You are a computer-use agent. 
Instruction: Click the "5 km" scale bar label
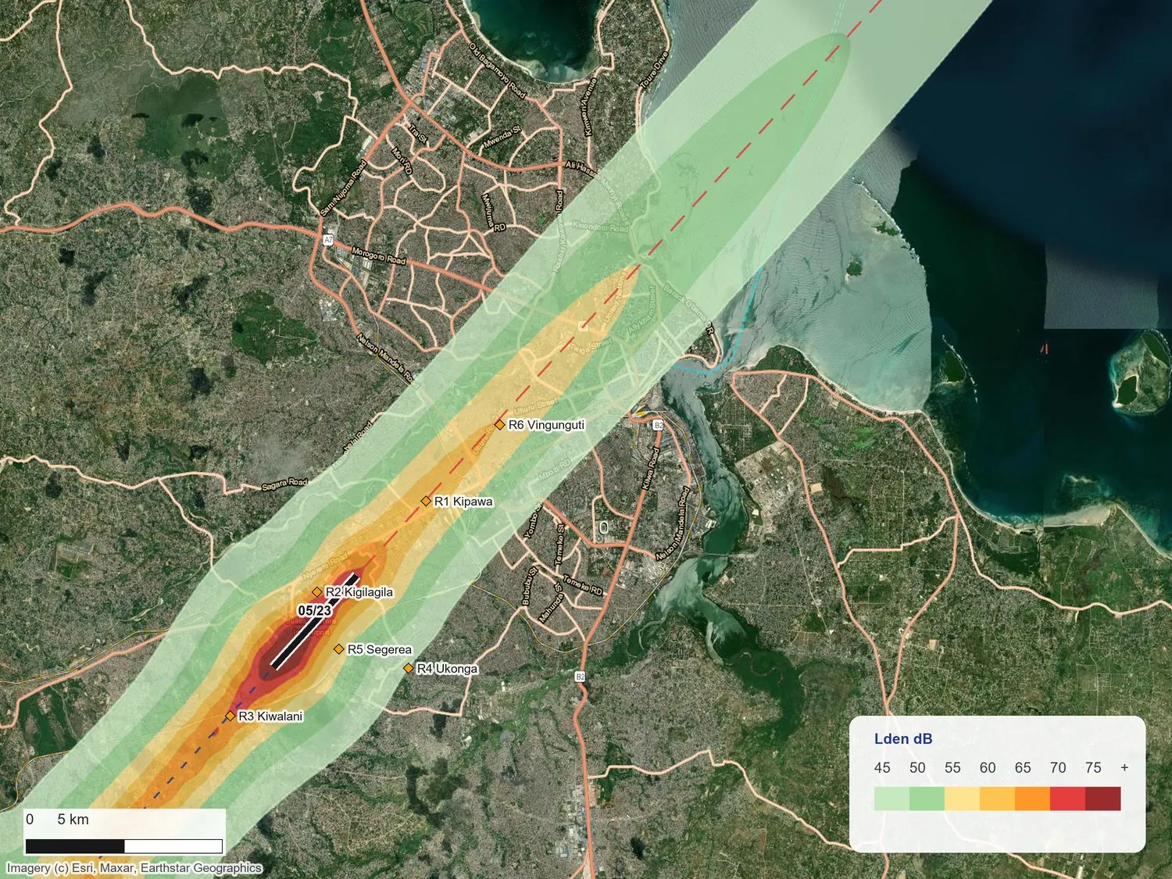[x=73, y=820]
